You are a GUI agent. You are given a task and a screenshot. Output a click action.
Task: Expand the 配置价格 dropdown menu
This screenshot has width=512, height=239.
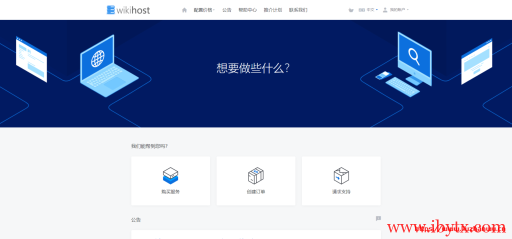point(204,10)
